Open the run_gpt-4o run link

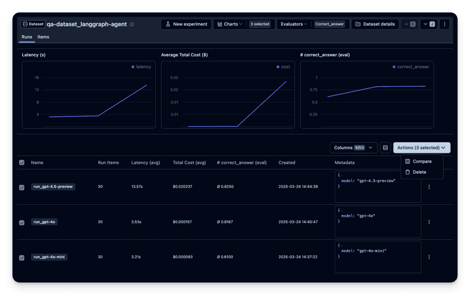point(44,222)
